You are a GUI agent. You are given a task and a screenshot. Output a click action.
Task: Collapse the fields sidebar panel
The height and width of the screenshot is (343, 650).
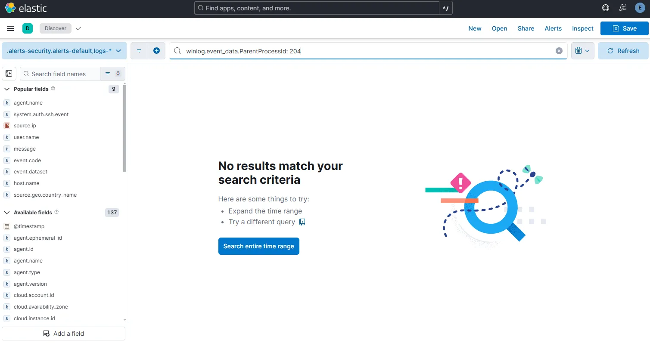[9, 73]
